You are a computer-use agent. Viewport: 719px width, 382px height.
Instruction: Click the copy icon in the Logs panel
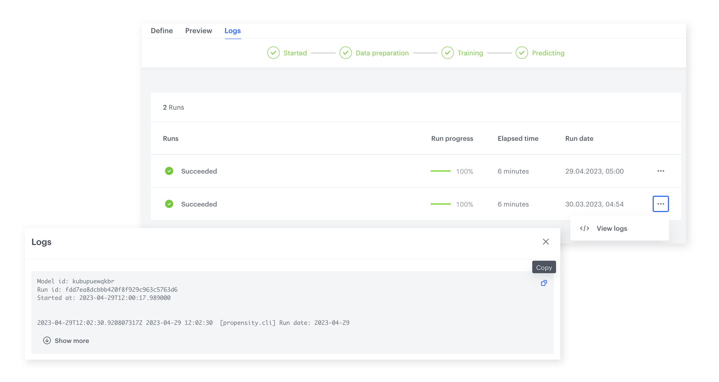(x=544, y=283)
